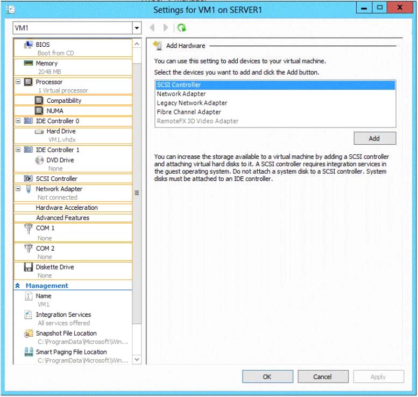
Task: Open the VM1 virtual machine dropdown
Action: (137, 28)
